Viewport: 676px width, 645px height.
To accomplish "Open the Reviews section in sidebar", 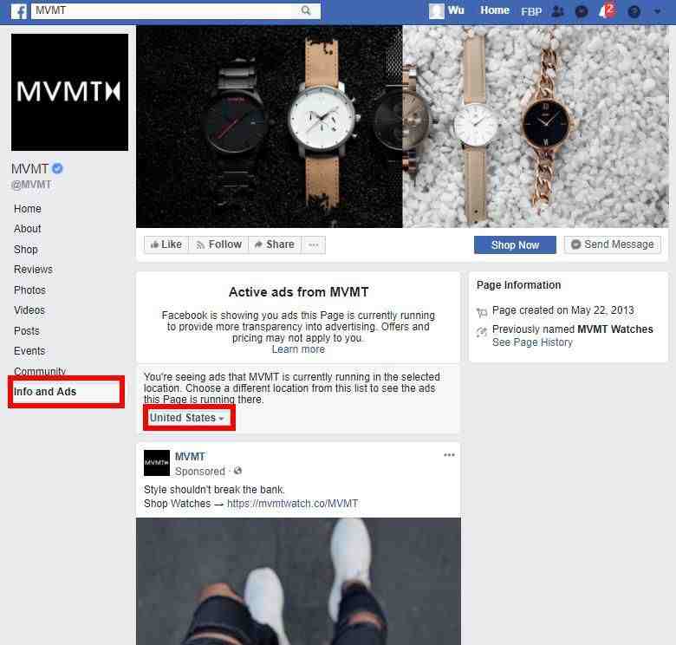I will [x=33, y=270].
